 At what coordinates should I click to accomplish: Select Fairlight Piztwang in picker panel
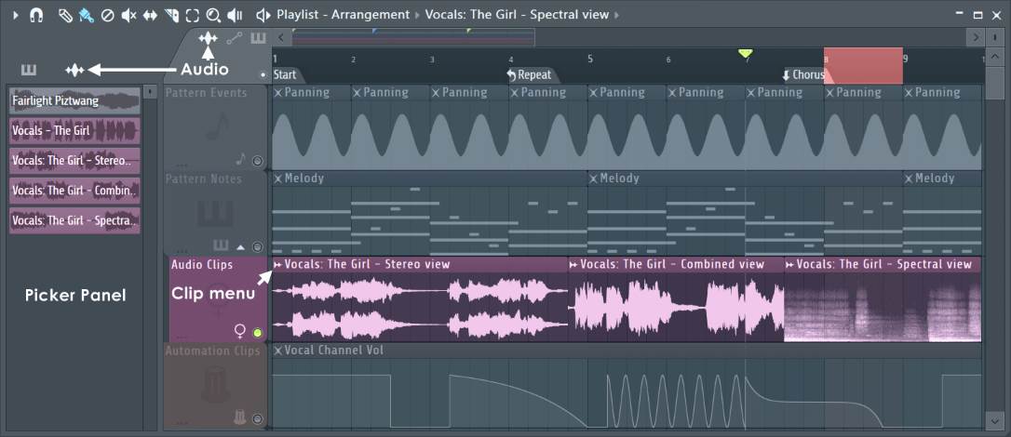pos(74,100)
